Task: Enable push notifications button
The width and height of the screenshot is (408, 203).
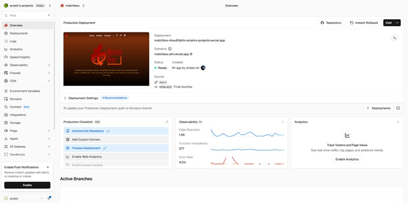Action: click(27, 185)
